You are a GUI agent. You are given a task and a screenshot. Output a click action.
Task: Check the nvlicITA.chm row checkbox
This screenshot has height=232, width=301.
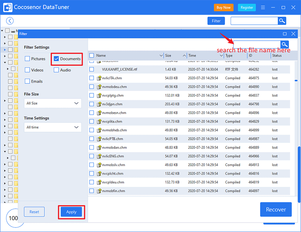tap(91, 78)
